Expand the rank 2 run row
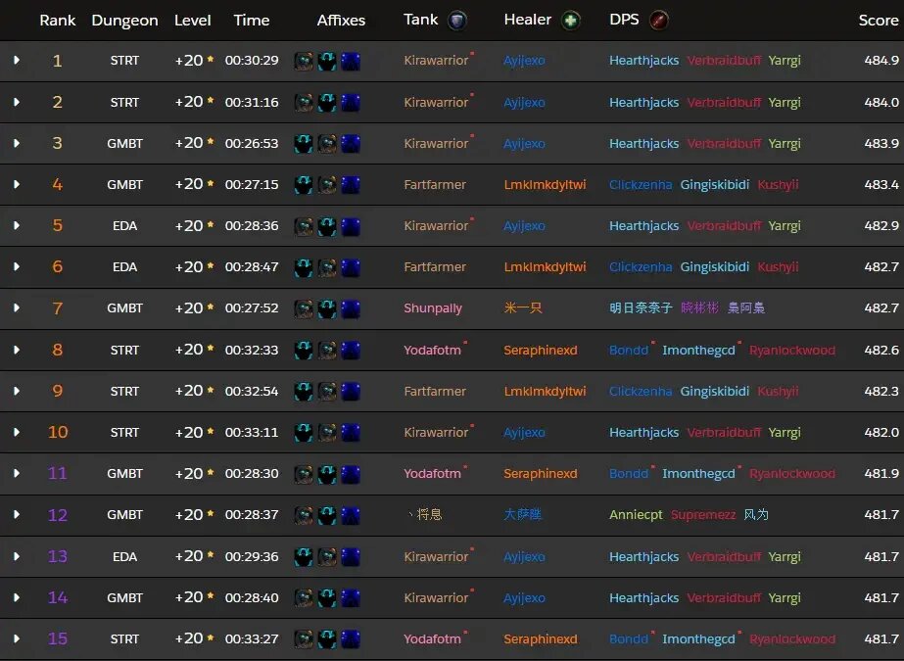 (x=16, y=102)
